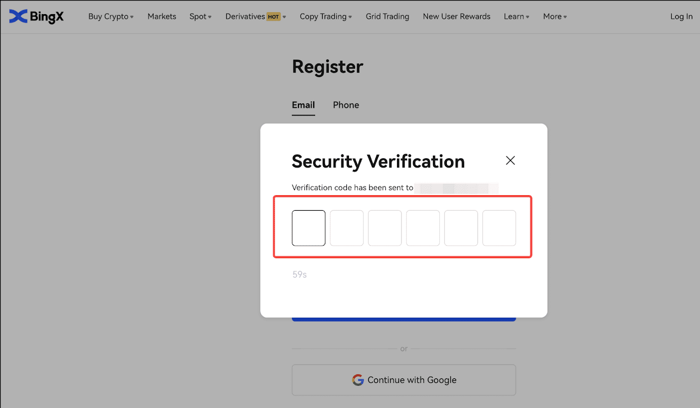This screenshot has width=700, height=408.
Task: Open Grid Trading from navigation
Action: point(387,17)
